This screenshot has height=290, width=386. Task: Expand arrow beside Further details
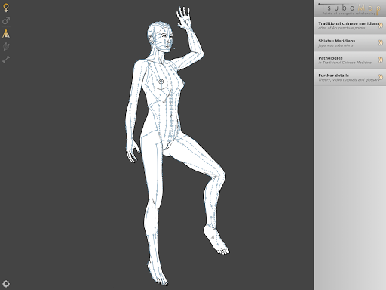pyautogui.click(x=381, y=77)
